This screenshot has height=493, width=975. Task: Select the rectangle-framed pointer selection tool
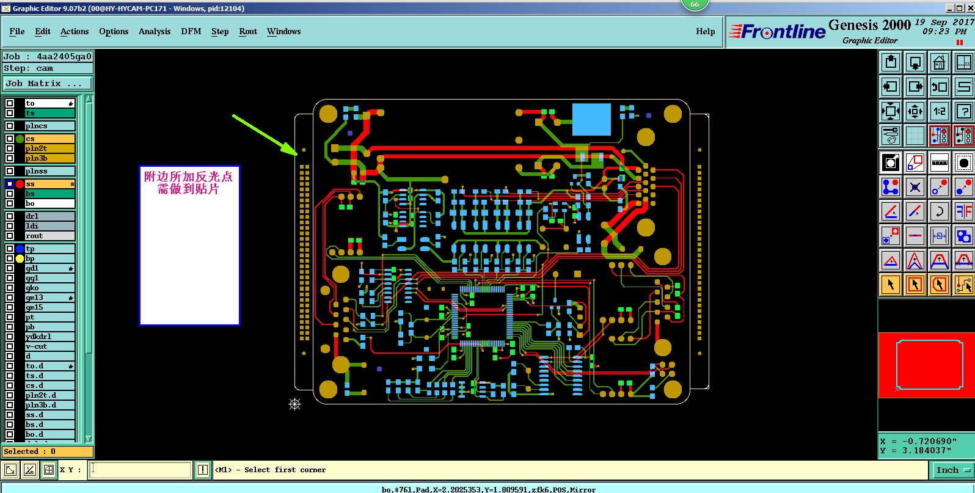pos(915,285)
